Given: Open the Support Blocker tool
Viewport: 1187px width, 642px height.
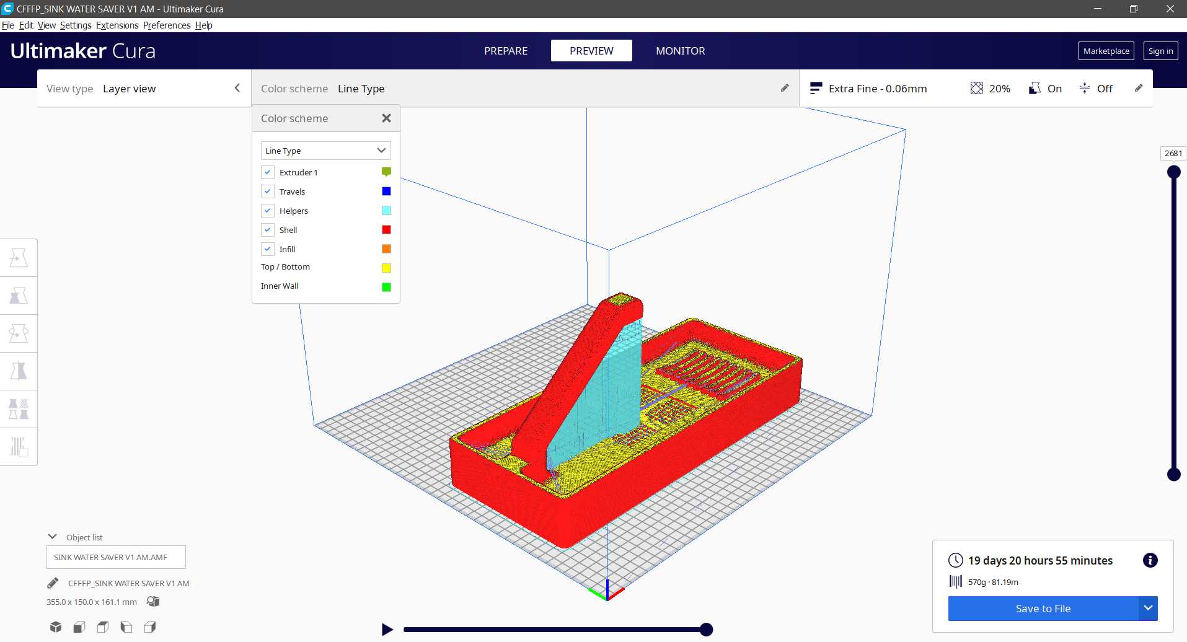Looking at the screenshot, I should [19, 447].
